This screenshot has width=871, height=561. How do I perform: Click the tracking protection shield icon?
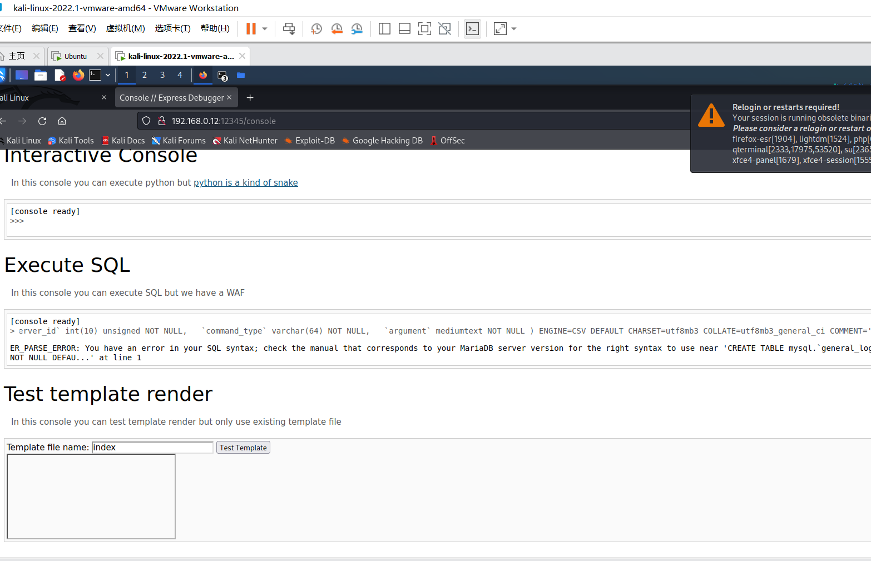(x=146, y=121)
